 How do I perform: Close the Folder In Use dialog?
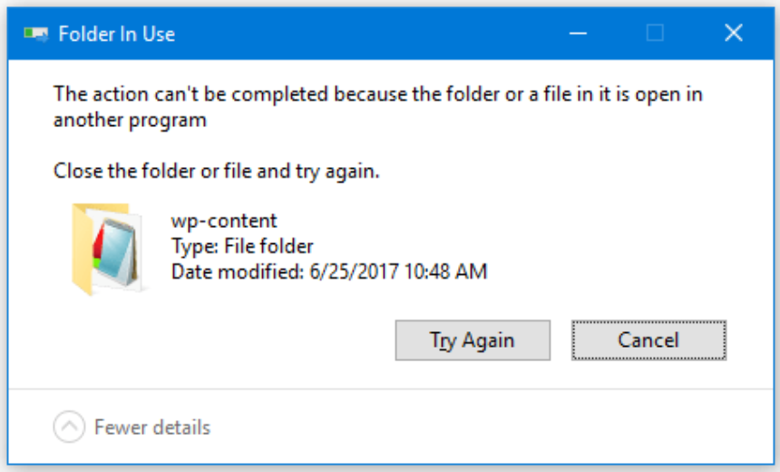coord(733,34)
